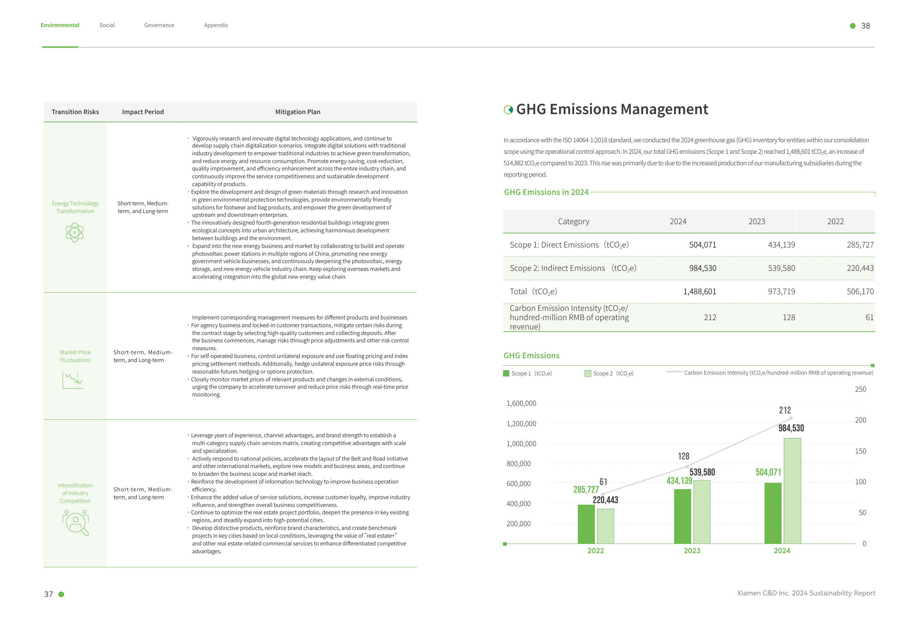Click Scope 2: Indirect Emissions row label

coord(573,268)
